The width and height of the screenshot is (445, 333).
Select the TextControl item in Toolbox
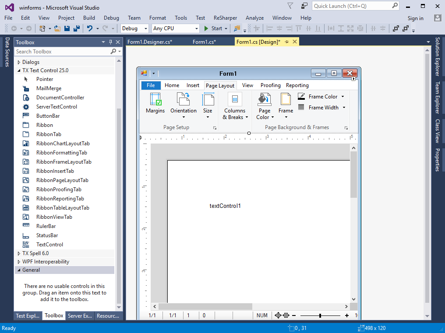coord(49,245)
